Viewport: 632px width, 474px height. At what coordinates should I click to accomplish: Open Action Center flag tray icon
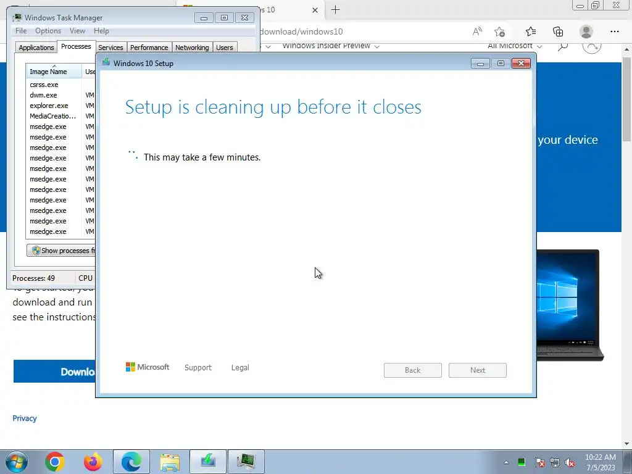coord(540,462)
